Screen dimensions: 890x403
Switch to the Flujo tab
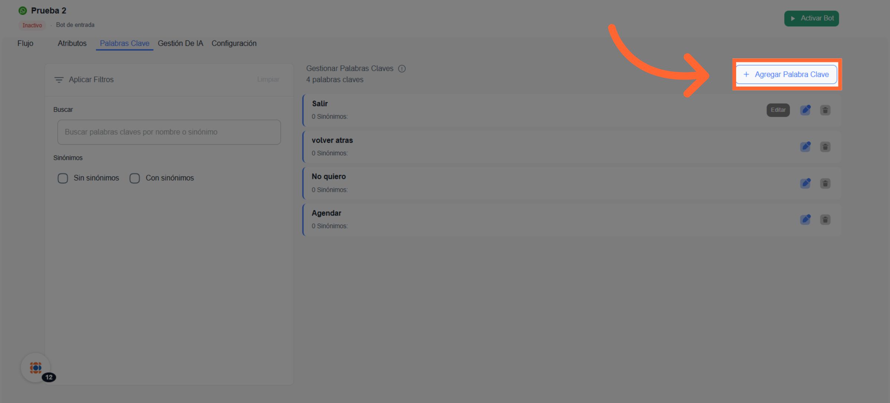point(25,43)
